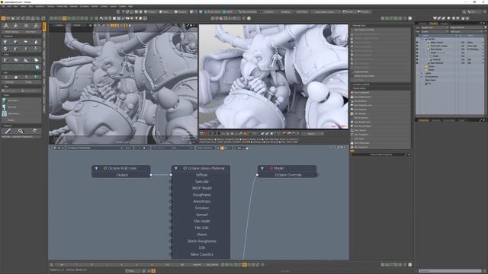
Task: Click the Output socket of Octane RGB Color
Action: coord(151,175)
